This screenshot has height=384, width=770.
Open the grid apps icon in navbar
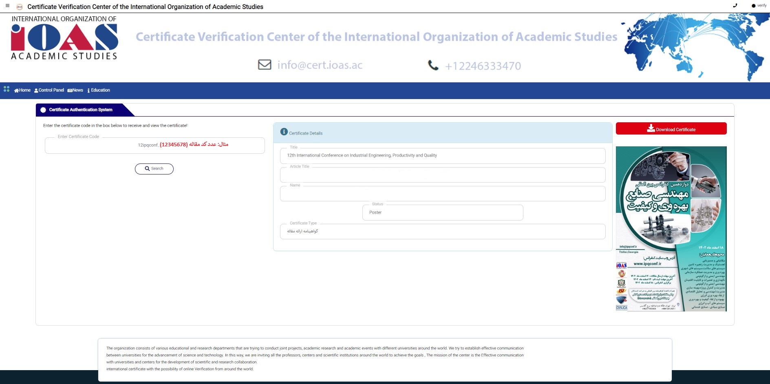[x=7, y=89]
